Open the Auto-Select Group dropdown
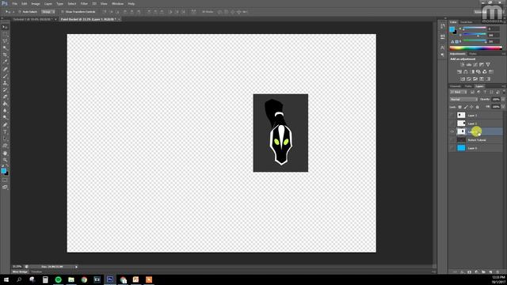507x285 pixels. 48,12
